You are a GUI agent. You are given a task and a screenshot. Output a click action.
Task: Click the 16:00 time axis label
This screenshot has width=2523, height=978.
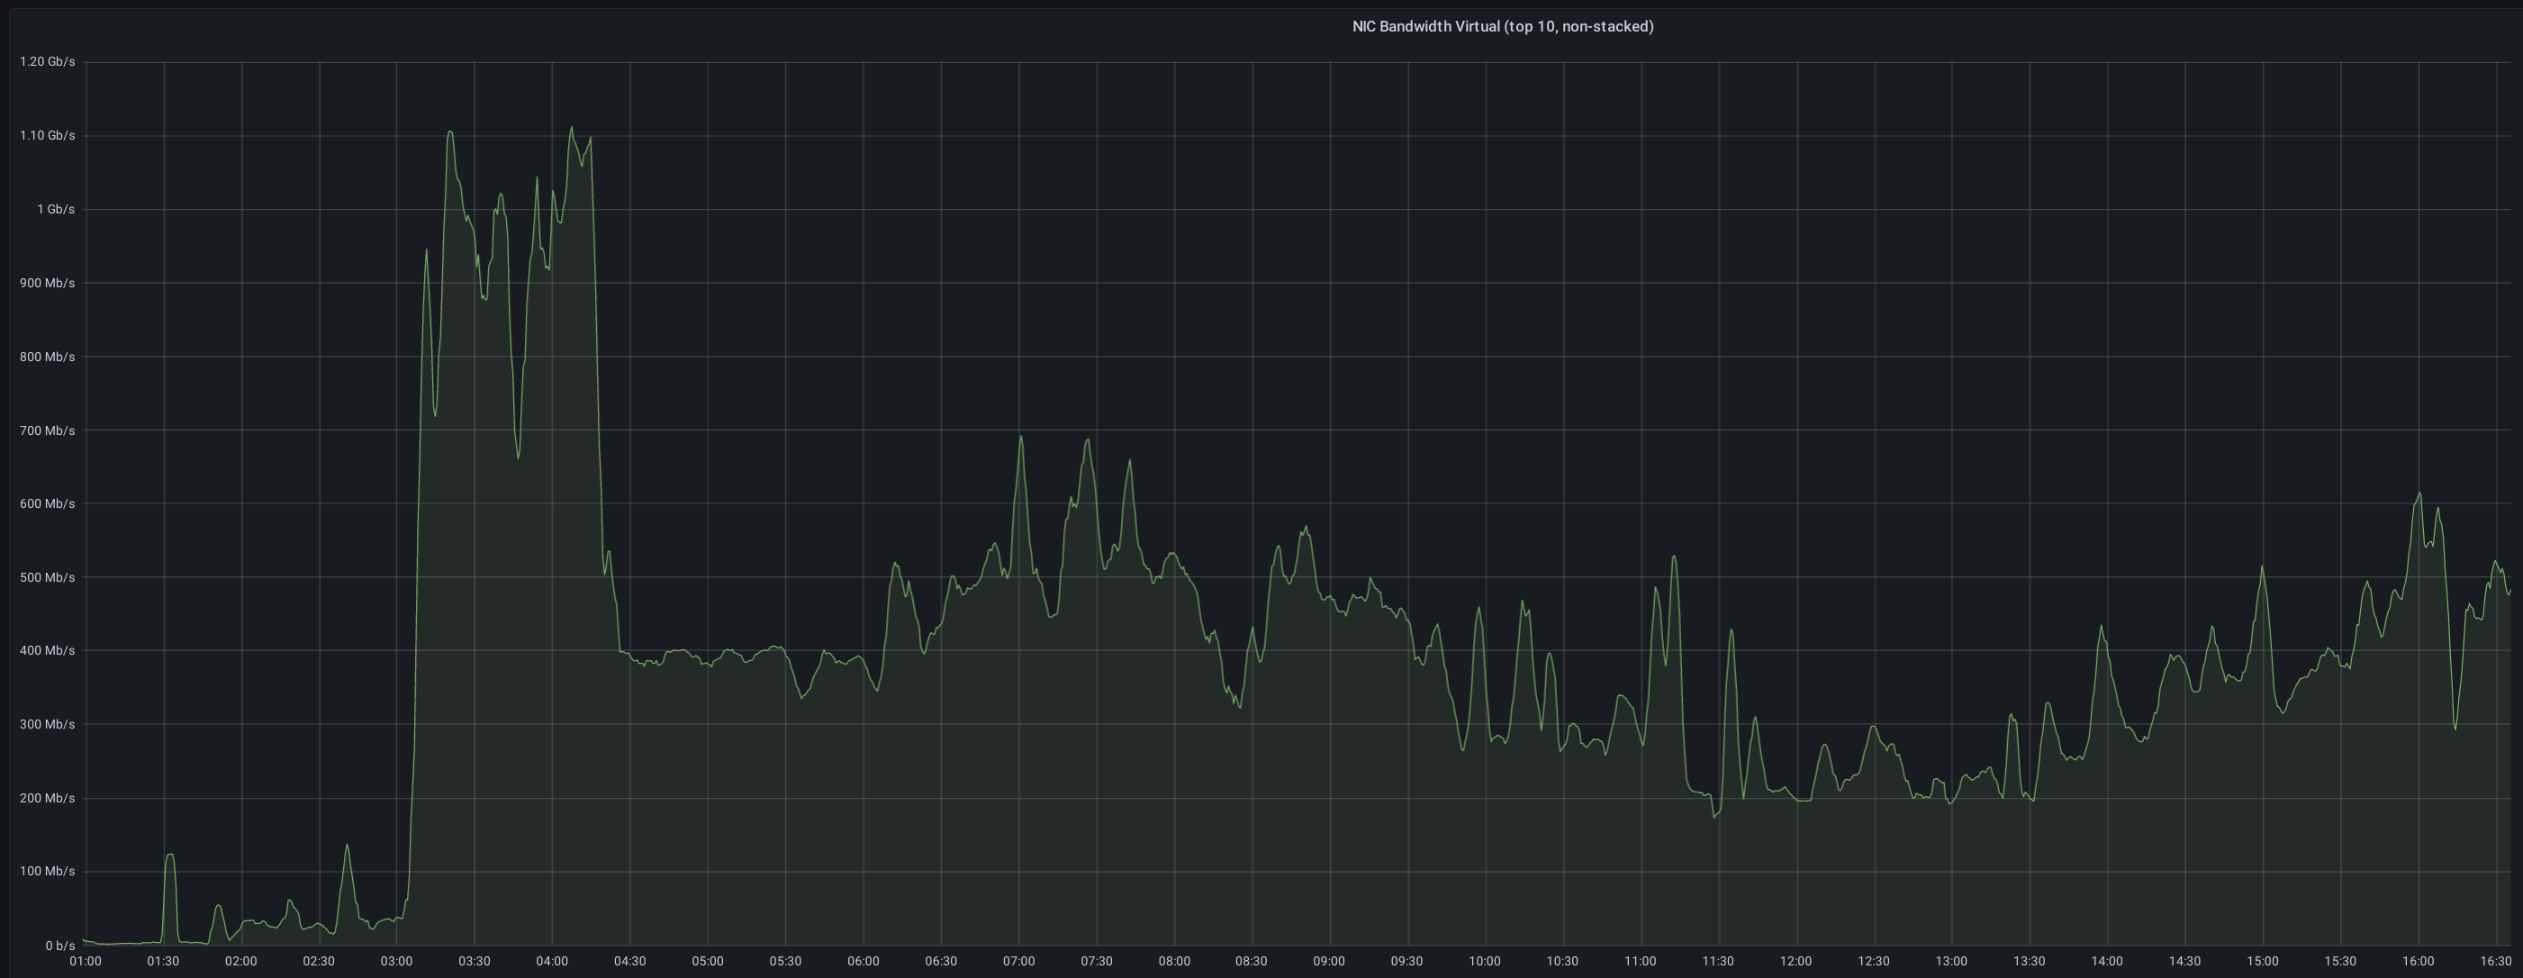tap(2419, 962)
